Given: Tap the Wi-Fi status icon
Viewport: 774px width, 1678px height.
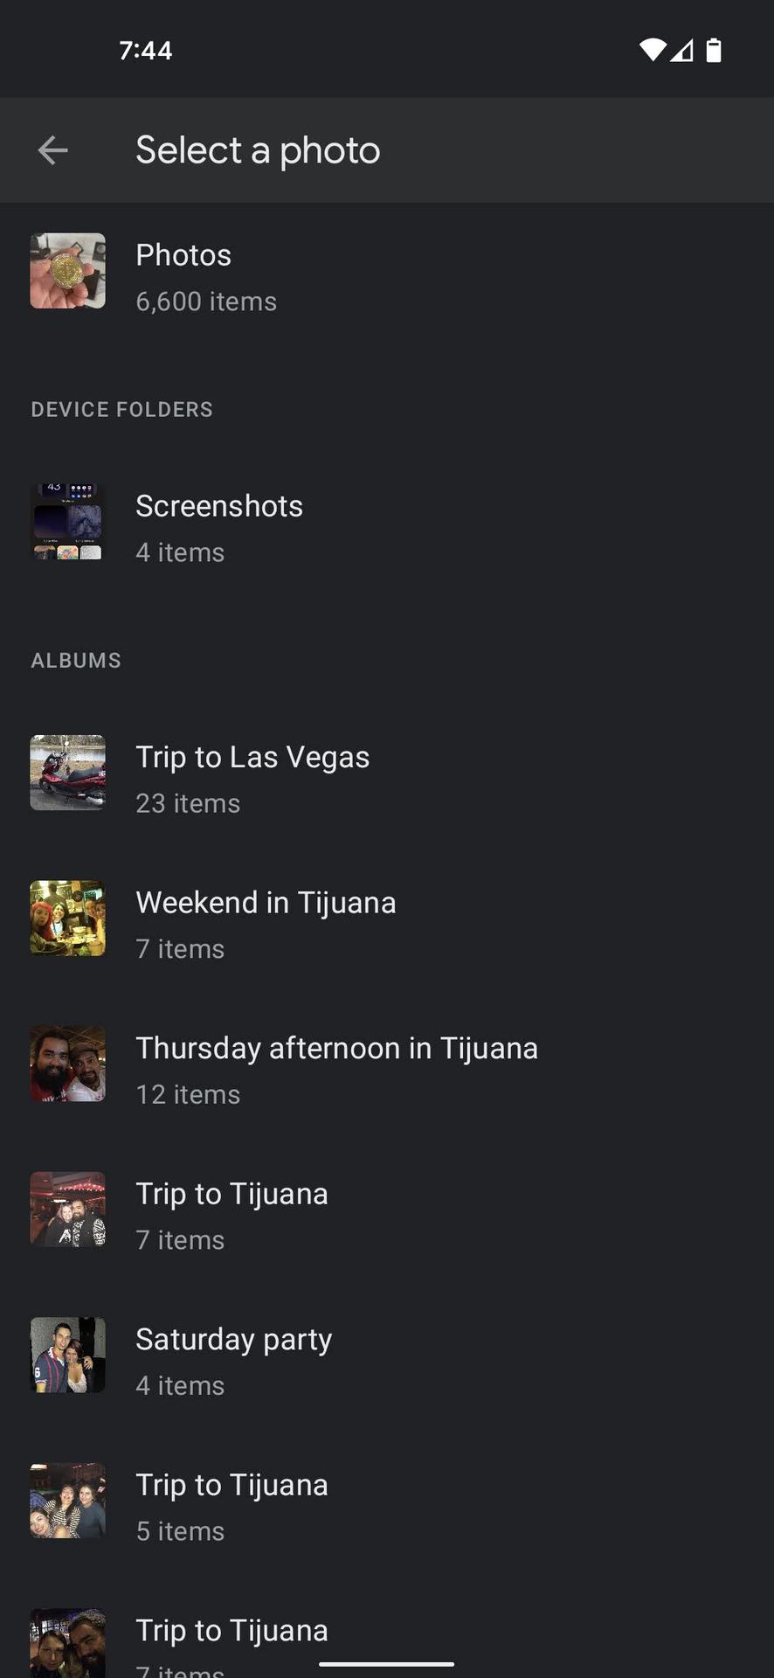Looking at the screenshot, I should point(652,51).
